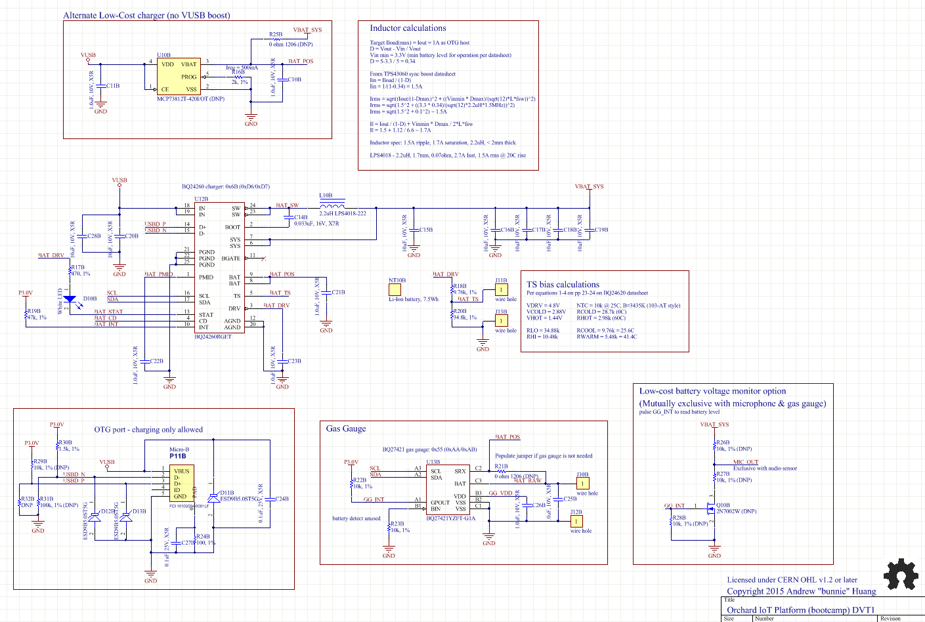Click 'Alternate Low-Cost charger (no VUSB boost)' title
925x622 pixels.
[x=147, y=15]
